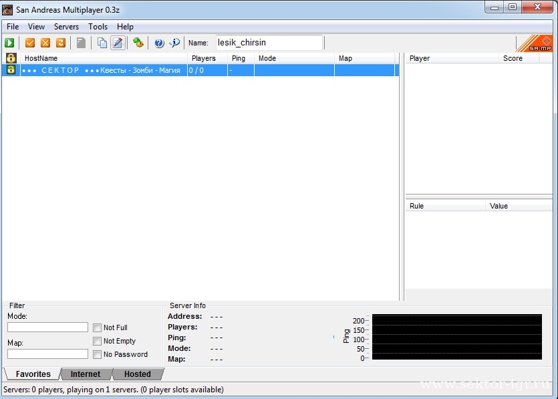Click the Name input field with lesik_chirsin
Image resolution: width=558 pixels, height=399 pixels.
click(269, 43)
